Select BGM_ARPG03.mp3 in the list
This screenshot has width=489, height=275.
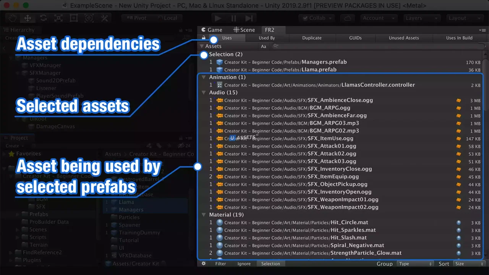(x=334, y=123)
